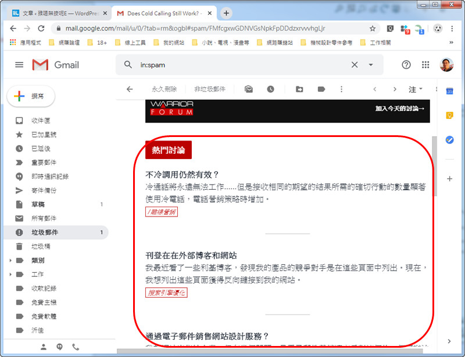The width and height of the screenshot is (465, 357).
Task: Click 永久刪除 to delete forever
Action: tap(164, 89)
